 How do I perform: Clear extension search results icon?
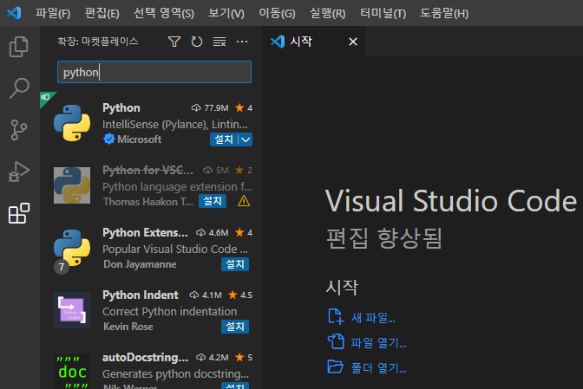[219, 42]
